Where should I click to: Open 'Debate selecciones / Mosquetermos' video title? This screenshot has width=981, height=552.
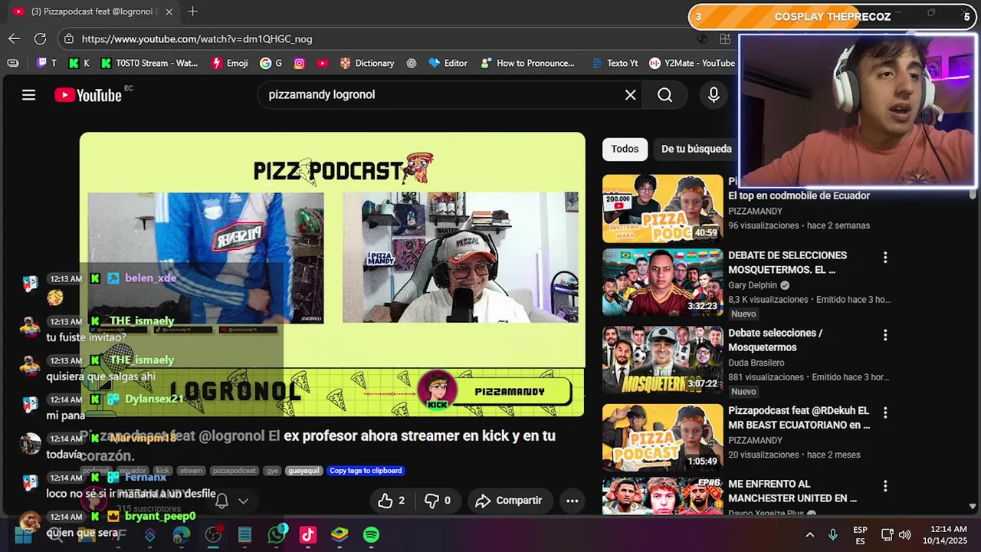coord(775,340)
